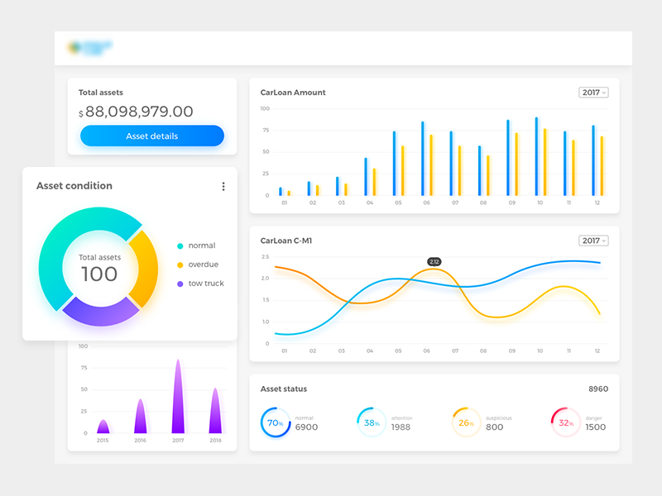The width and height of the screenshot is (662, 496).
Task: Click the blurred company logo in the header
Action: click(89, 47)
